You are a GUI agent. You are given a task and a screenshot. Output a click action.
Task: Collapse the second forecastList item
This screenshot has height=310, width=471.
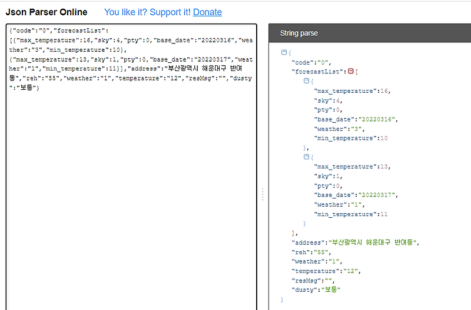(306, 157)
